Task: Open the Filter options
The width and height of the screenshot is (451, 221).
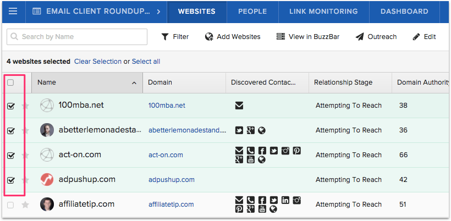Action: click(175, 37)
